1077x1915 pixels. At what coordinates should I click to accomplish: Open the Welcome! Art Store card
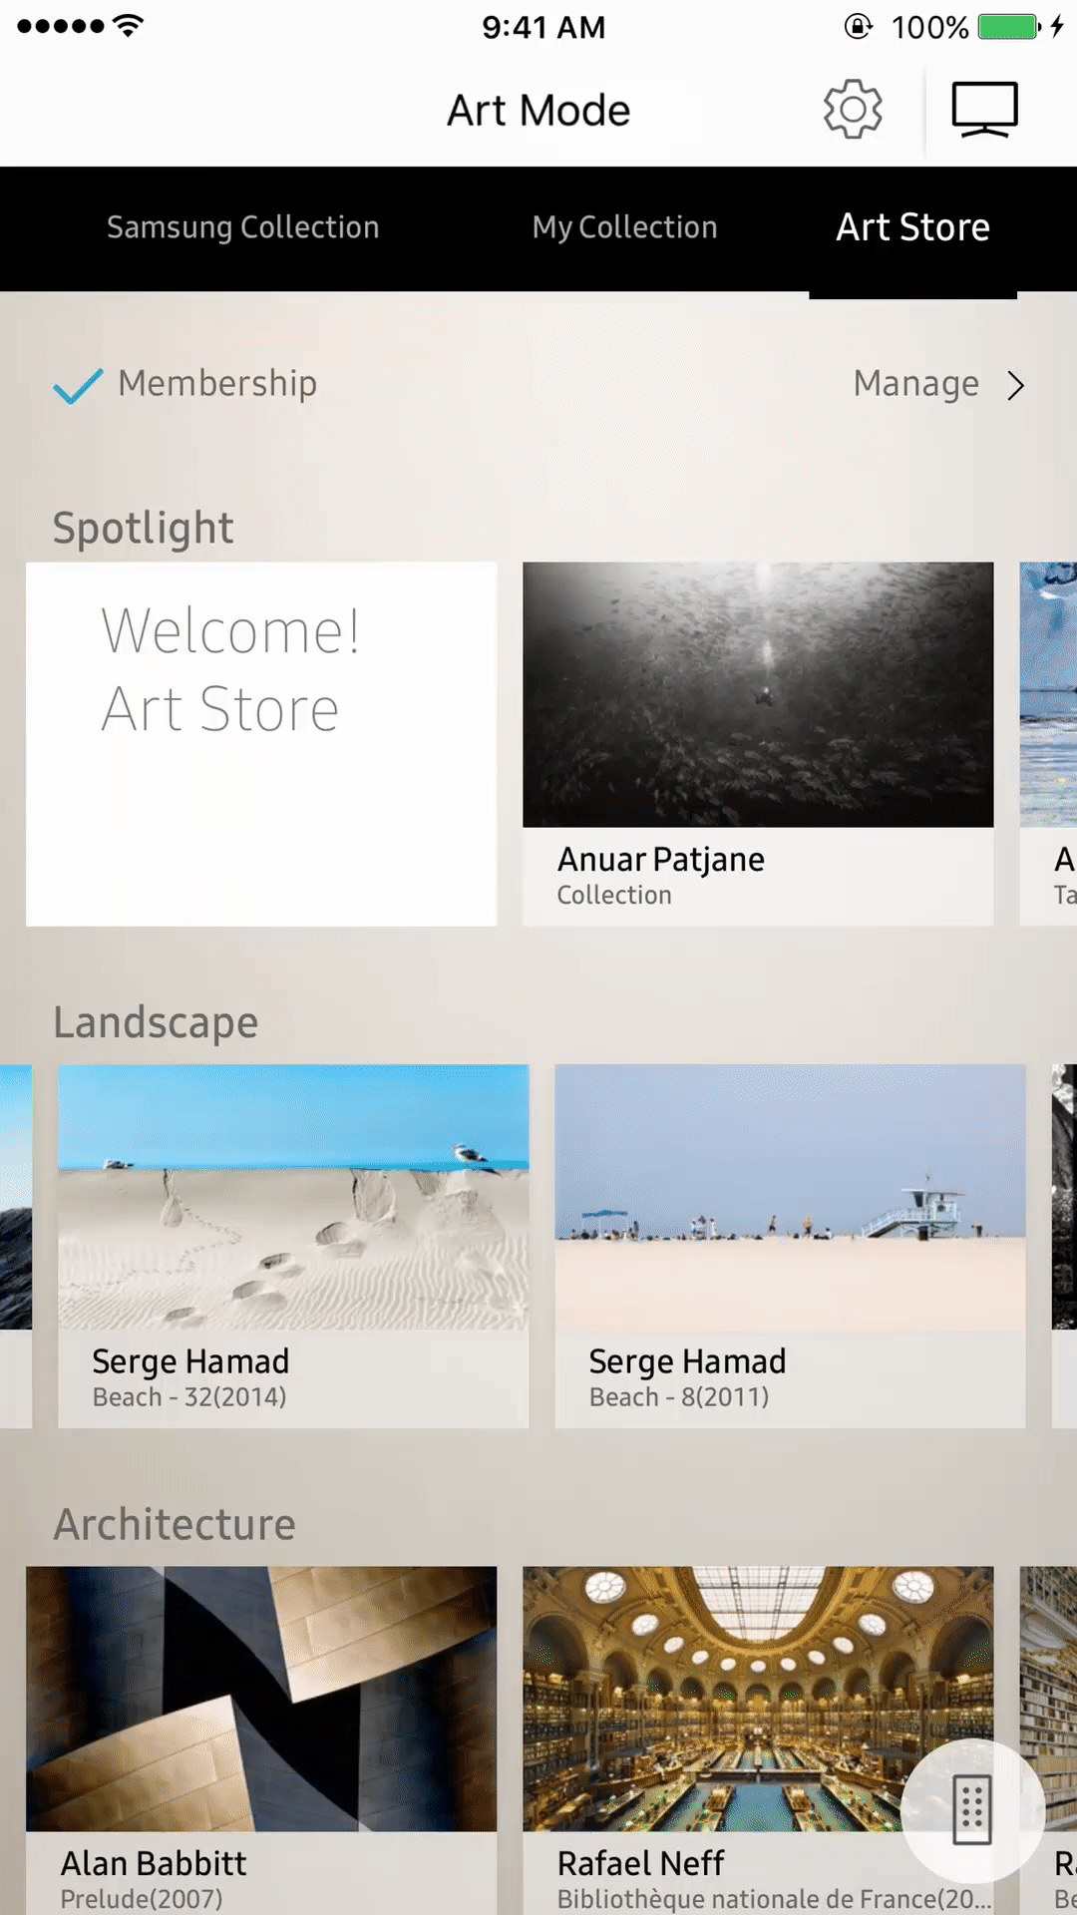(261, 744)
